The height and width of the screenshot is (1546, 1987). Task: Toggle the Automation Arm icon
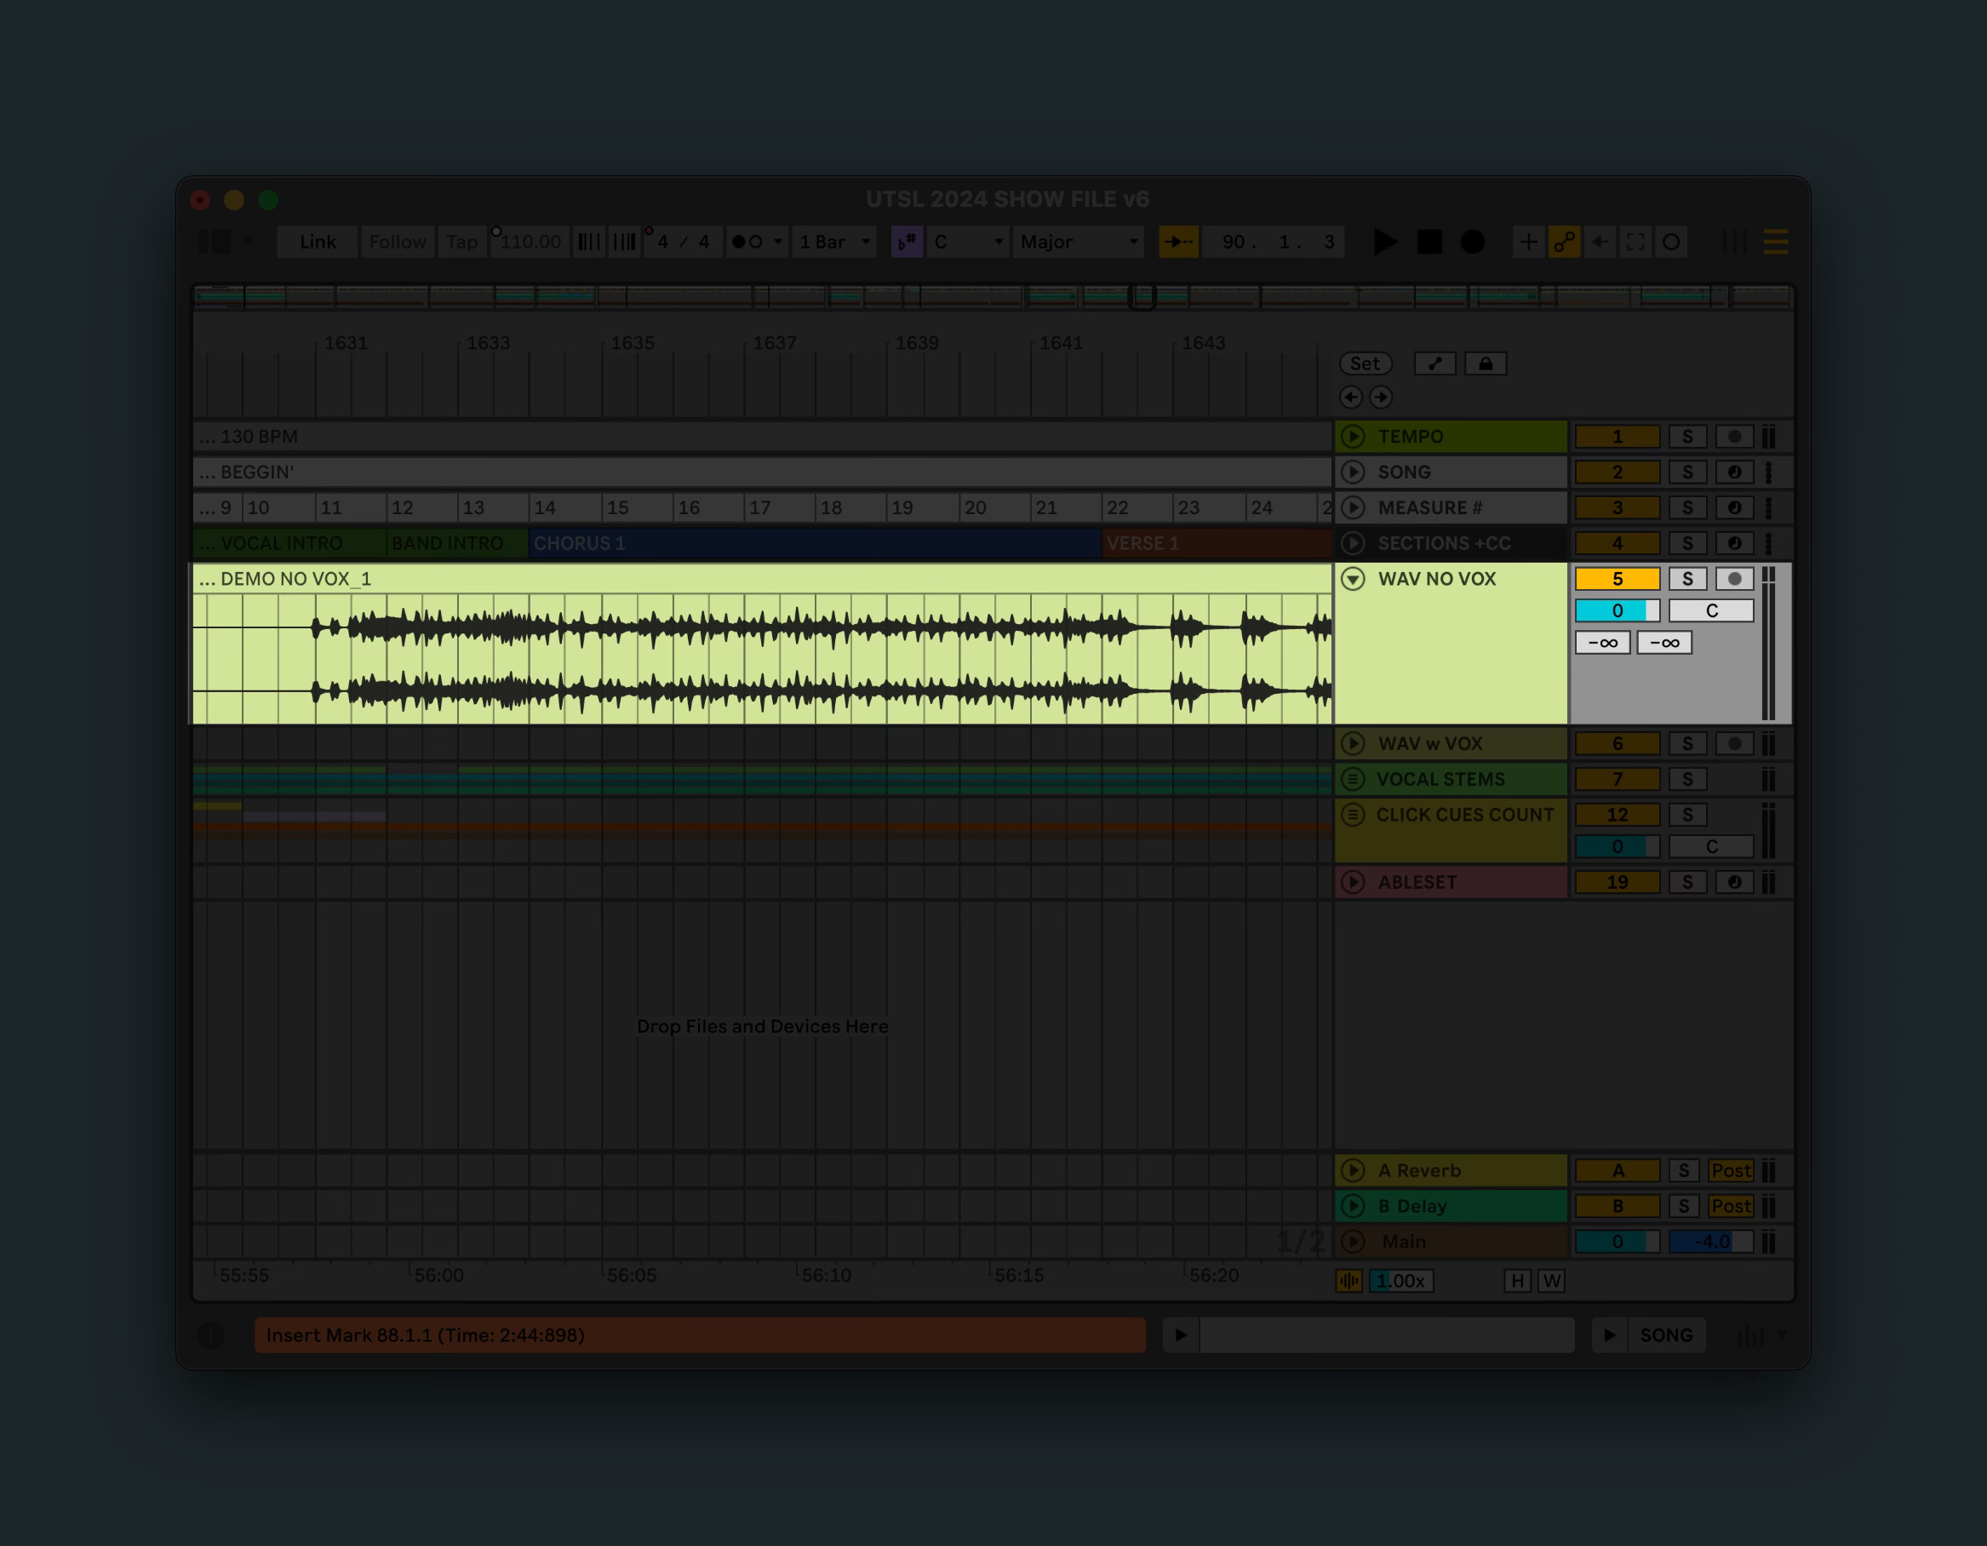(1564, 242)
